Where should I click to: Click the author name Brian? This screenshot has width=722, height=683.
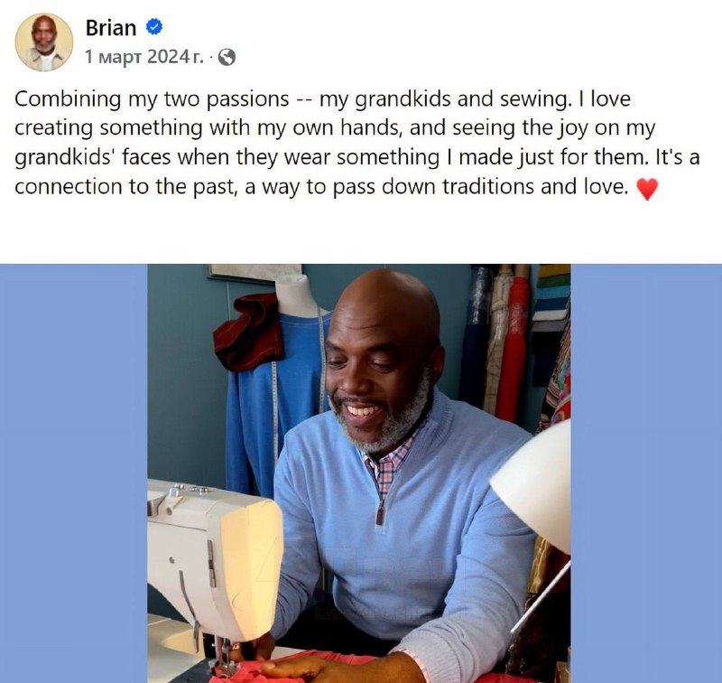coord(111,28)
